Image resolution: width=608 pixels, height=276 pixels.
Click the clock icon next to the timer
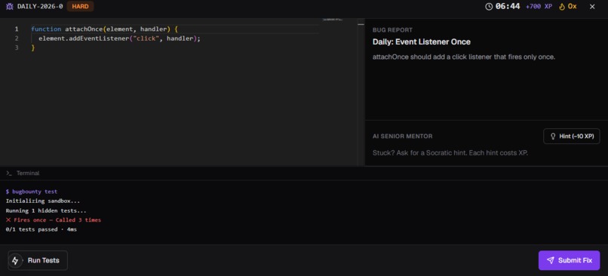pos(489,7)
